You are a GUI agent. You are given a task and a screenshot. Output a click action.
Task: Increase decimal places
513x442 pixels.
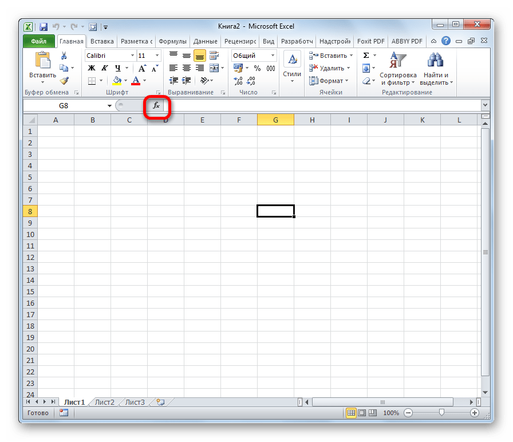(x=238, y=81)
